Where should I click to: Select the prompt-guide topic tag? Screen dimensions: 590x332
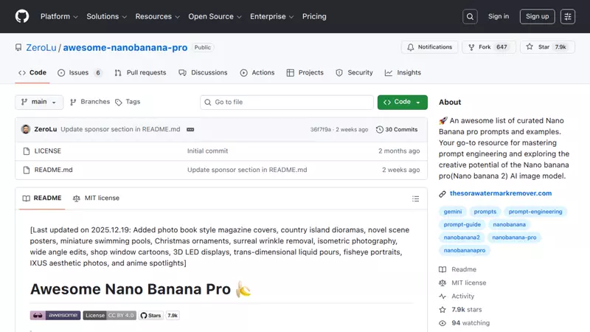click(x=462, y=224)
